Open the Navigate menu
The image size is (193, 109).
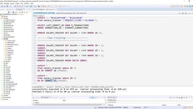[6, 3]
